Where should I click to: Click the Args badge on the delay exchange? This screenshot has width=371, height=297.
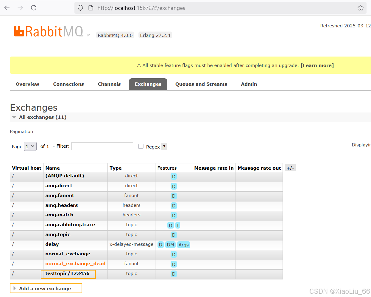(183, 245)
